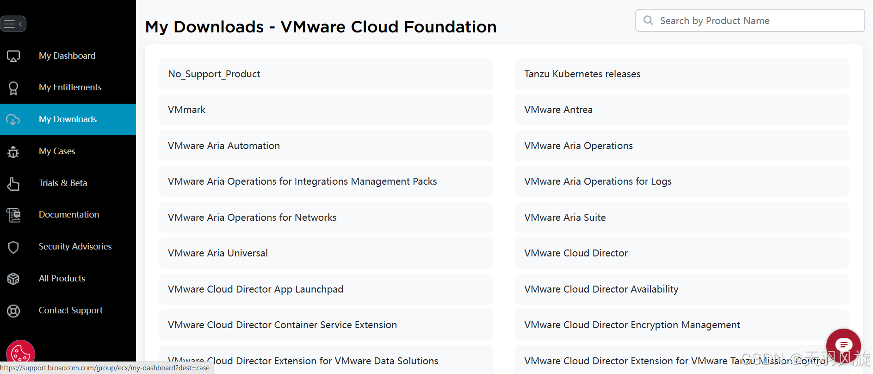
Task: Go to My Cases
Action: [68, 151]
